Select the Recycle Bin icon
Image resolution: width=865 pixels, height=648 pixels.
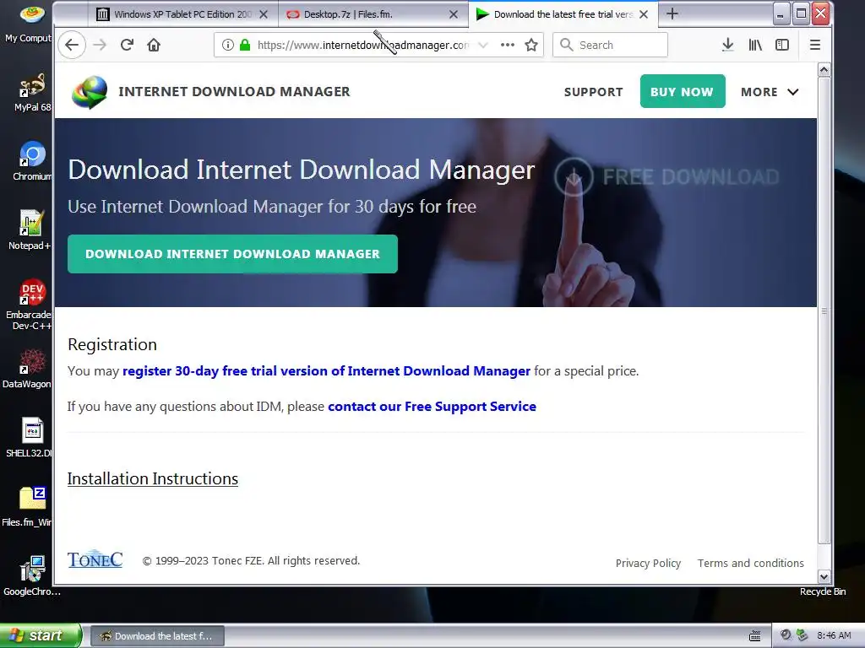click(823, 591)
